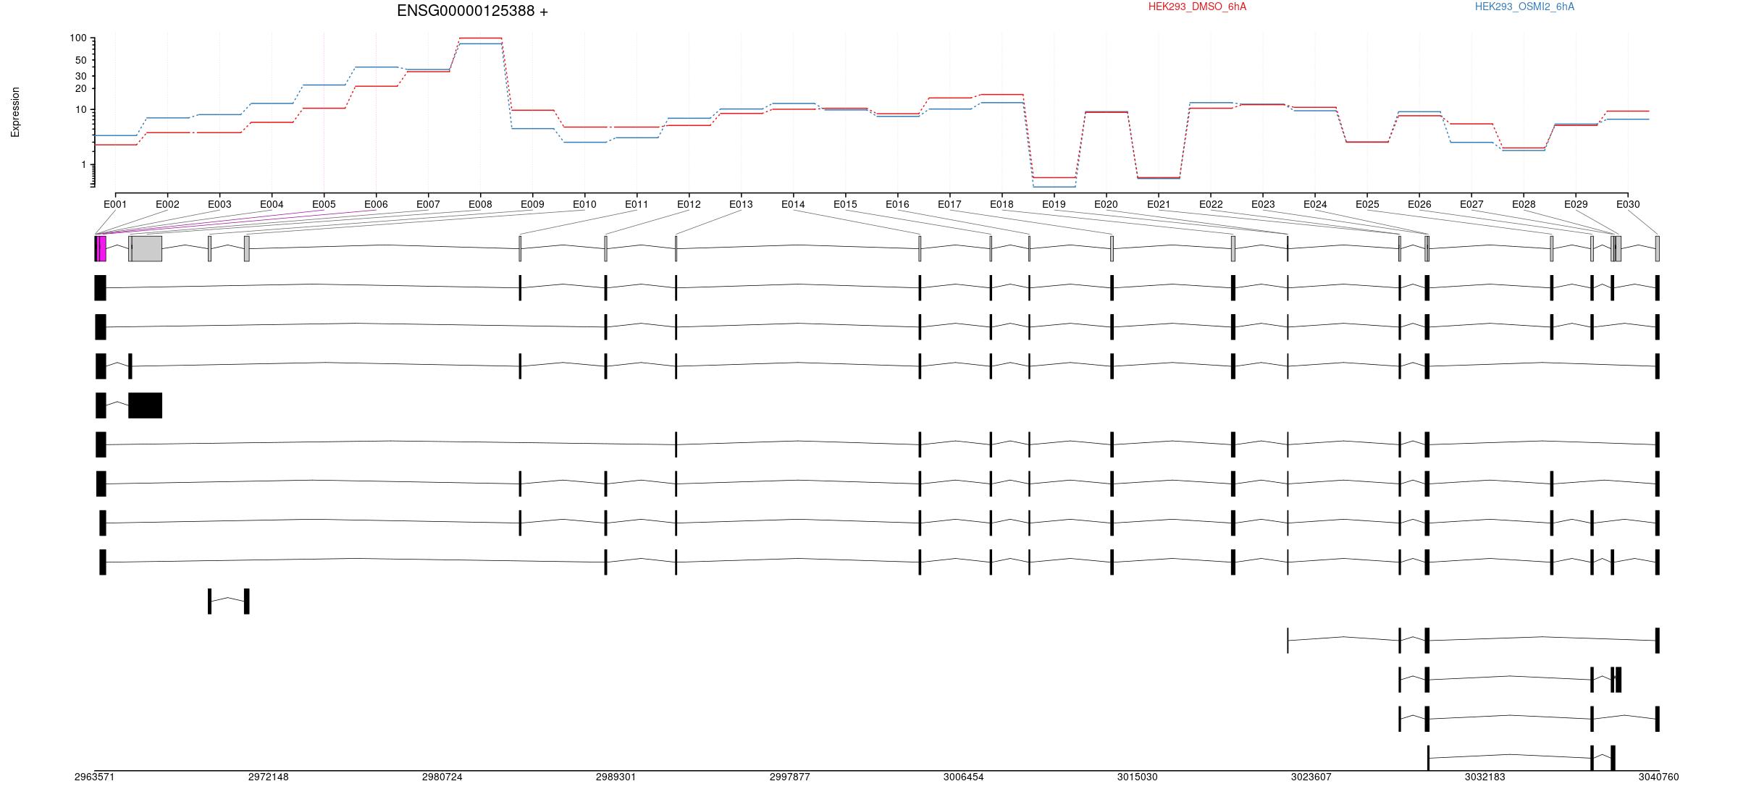Click the large gray exon box in gene model
The width and height of the screenshot is (1738, 789).
(x=146, y=248)
